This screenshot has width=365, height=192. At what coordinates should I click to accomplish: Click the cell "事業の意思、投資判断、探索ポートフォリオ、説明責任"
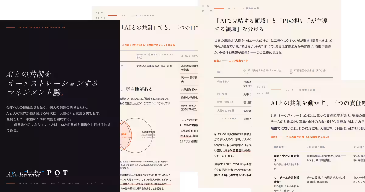[x=326, y=158]
